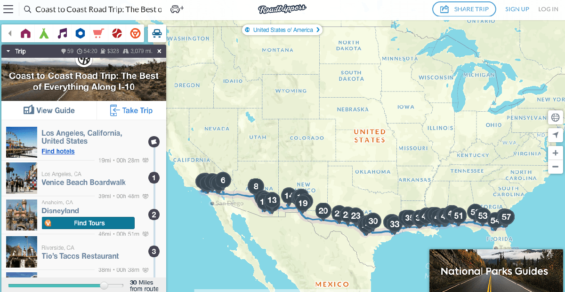Toggle locate-me arrow on map
This screenshot has width=565, height=292.
[x=556, y=135]
